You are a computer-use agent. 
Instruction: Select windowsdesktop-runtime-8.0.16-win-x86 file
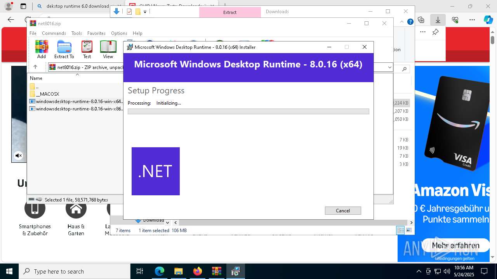(76, 108)
